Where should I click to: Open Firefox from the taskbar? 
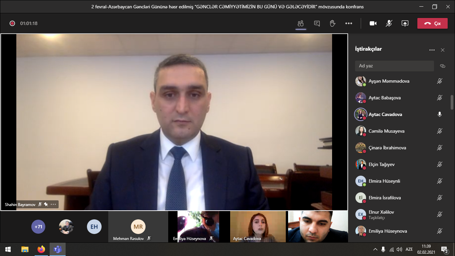pyautogui.click(x=41, y=249)
